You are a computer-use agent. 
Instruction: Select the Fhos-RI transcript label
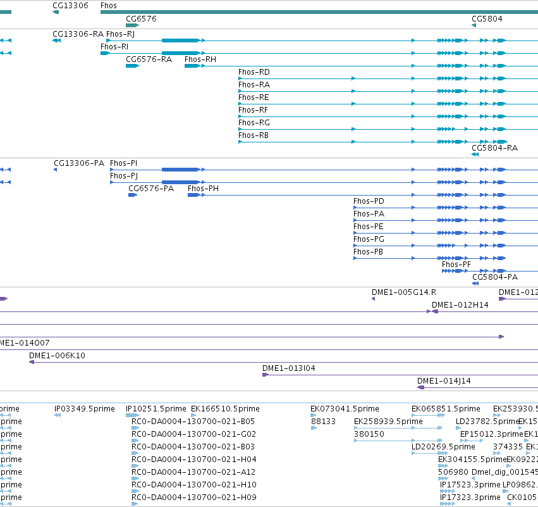(x=114, y=46)
